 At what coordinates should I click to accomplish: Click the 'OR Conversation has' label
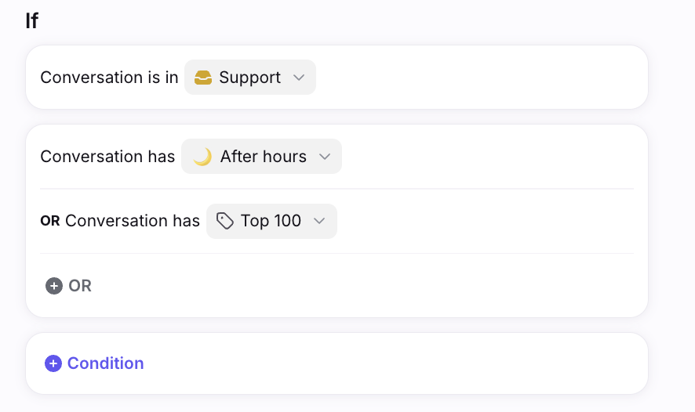pos(120,221)
